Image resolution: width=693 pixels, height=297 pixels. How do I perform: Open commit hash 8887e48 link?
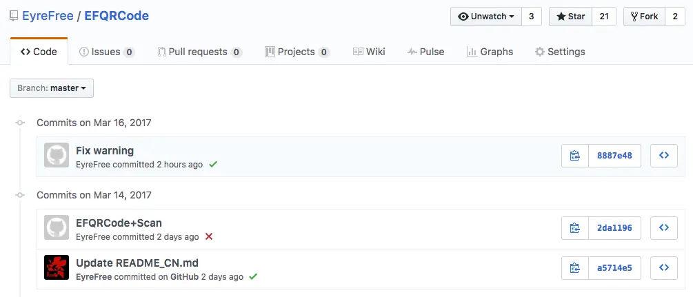pyautogui.click(x=614, y=156)
